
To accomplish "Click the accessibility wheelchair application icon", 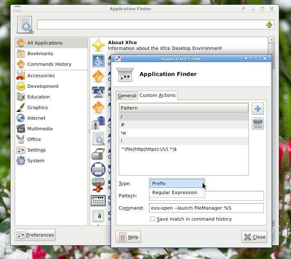I will coord(98,61).
